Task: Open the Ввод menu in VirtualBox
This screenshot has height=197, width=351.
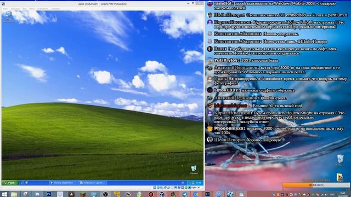Action: [32, 9]
